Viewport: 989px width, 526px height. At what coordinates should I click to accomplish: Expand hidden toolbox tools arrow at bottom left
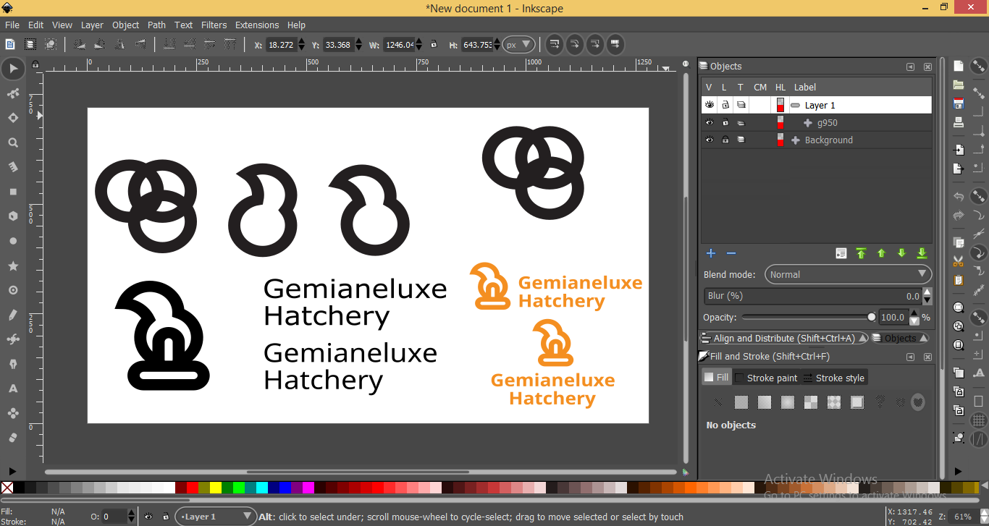click(12, 471)
